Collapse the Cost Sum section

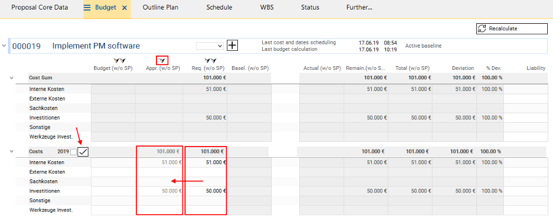[x=11, y=78]
